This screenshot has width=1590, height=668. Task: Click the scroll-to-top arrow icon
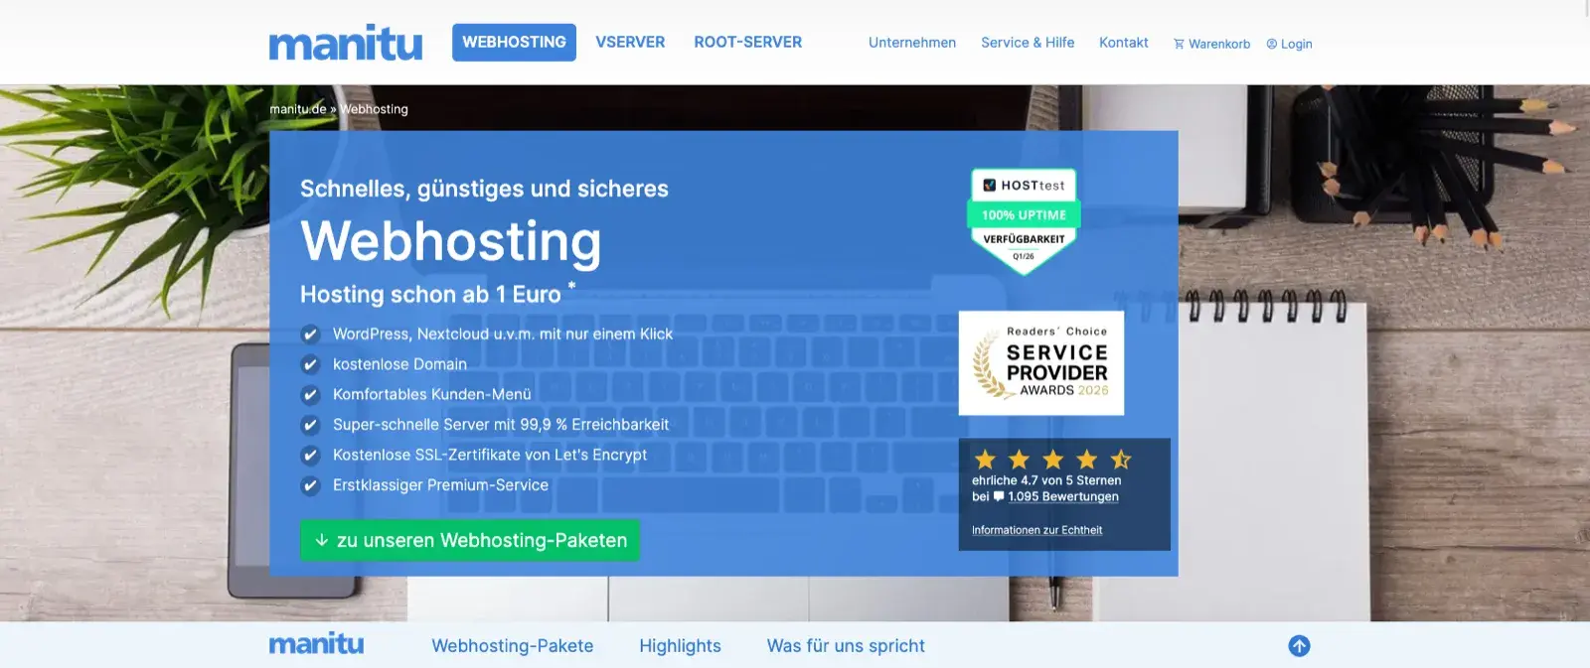pyautogui.click(x=1299, y=646)
